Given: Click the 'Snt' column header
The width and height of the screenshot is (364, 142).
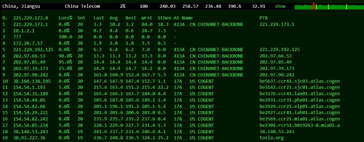Looking at the screenshot, I should [82, 18].
